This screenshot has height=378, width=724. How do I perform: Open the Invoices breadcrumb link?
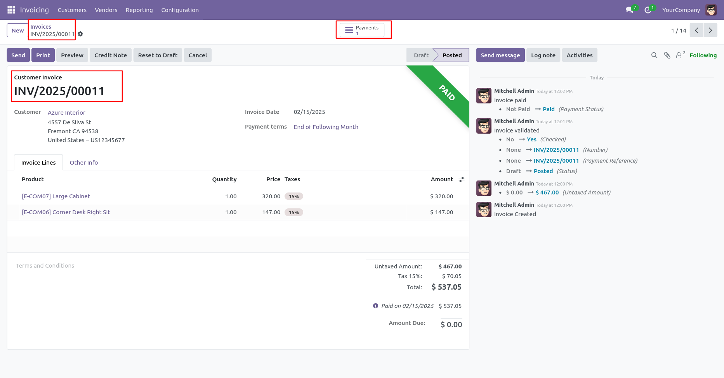point(41,27)
